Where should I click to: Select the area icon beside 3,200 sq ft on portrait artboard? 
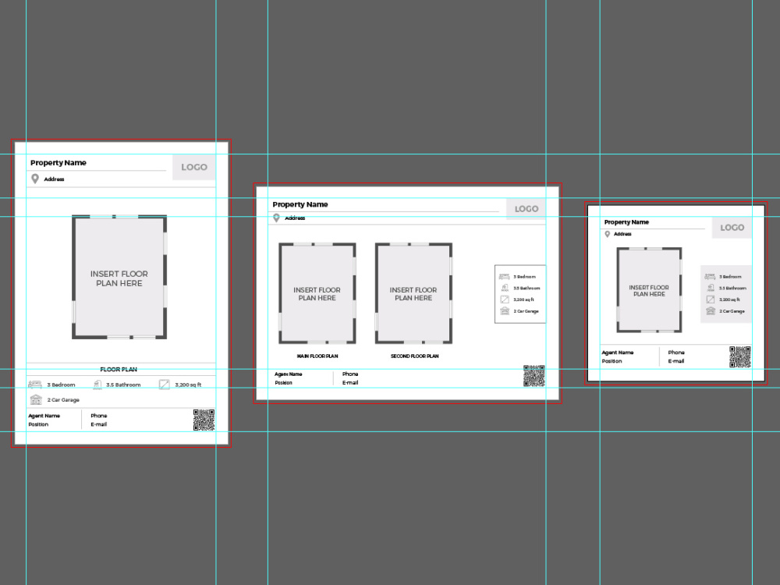click(x=164, y=385)
